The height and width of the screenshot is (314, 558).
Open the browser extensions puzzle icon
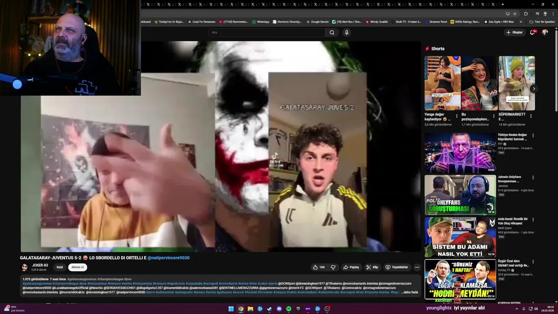(526, 14)
